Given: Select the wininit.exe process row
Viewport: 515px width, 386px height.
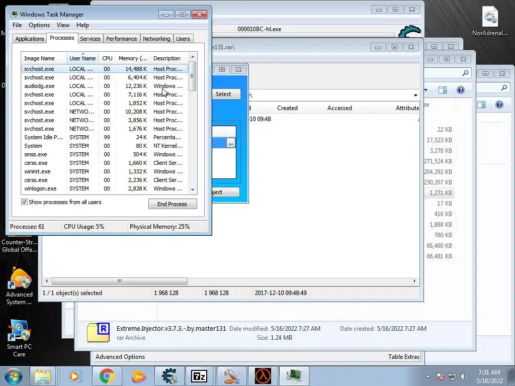Looking at the screenshot, I should [105, 171].
